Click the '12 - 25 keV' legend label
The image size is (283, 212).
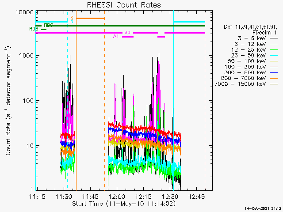(249, 49)
